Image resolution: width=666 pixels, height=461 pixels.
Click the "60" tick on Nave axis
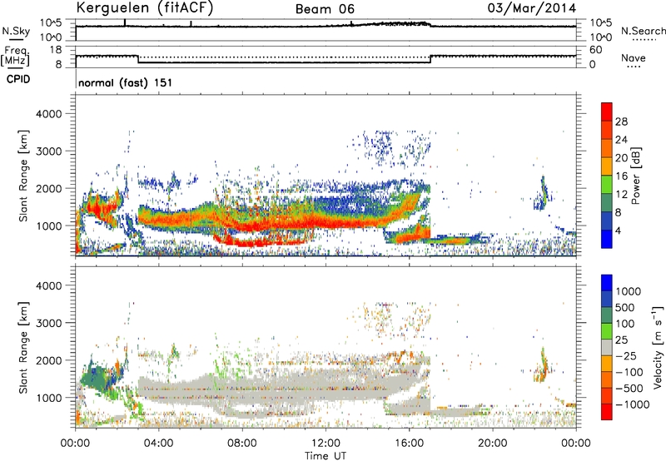(595, 50)
